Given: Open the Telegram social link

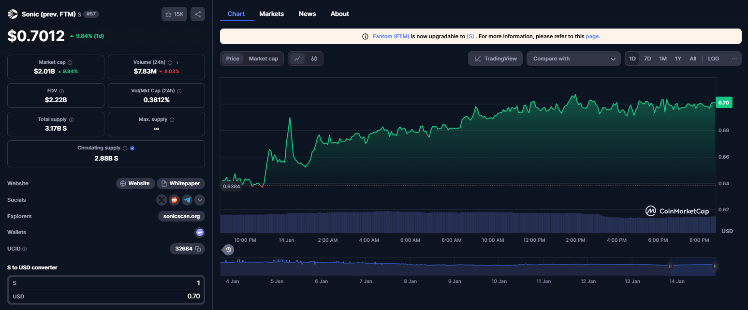Looking at the screenshot, I should coord(187,200).
